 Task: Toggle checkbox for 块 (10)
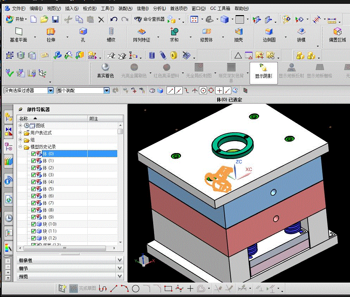(x=33, y=224)
